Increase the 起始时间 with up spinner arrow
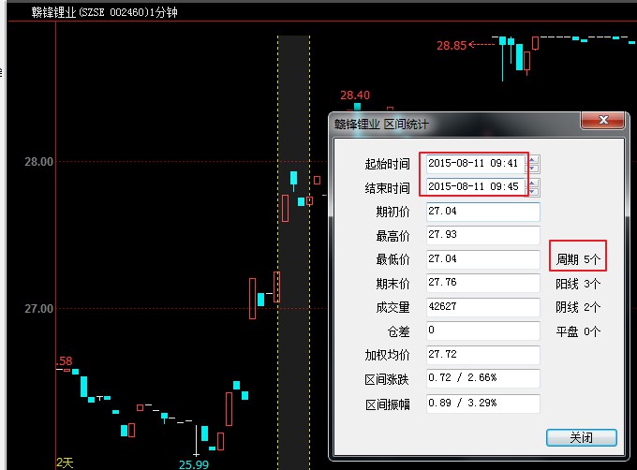 [x=534, y=159]
